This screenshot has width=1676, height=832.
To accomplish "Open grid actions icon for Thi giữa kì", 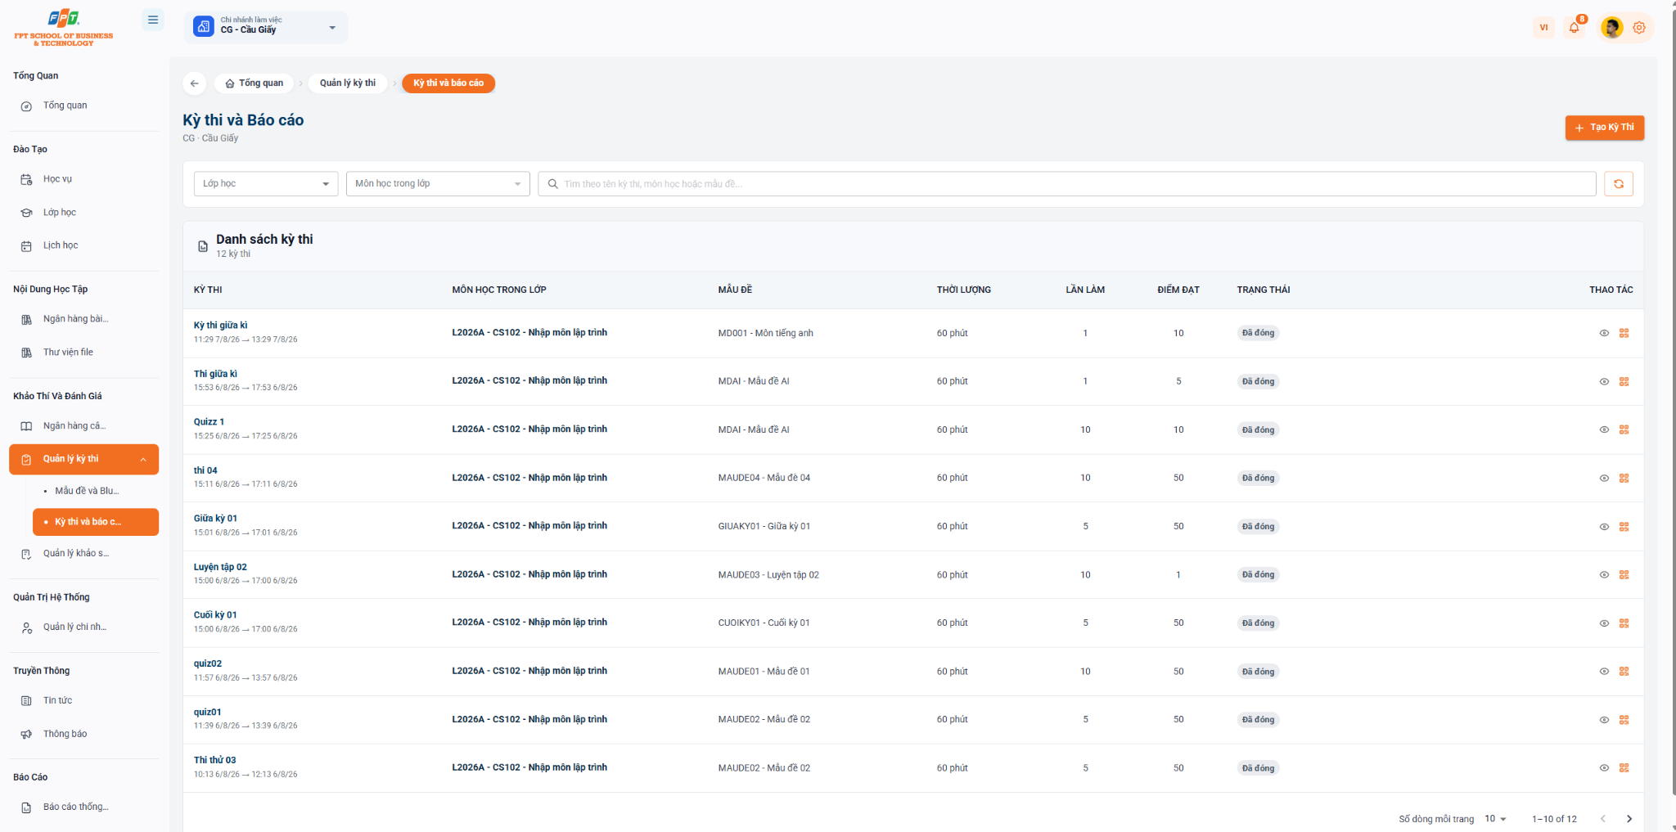I will point(1624,381).
